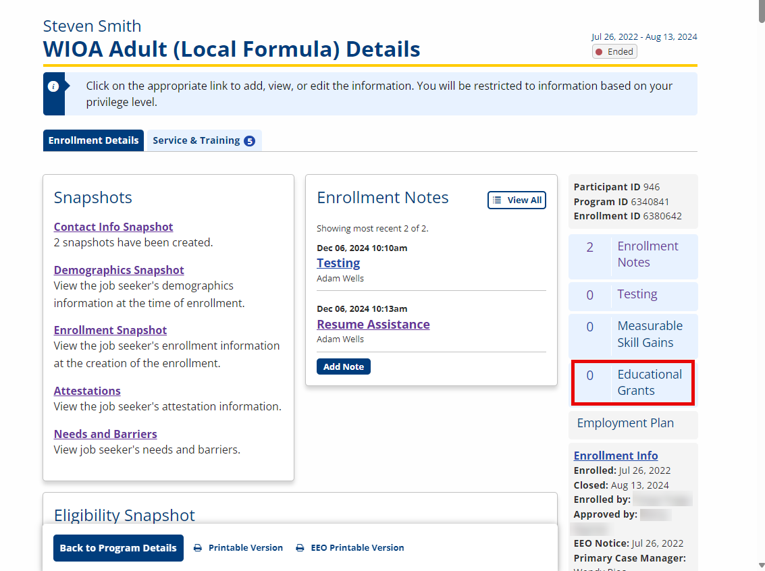Image resolution: width=765 pixels, height=571 pixels.
Task: Open the Contact Info Snapshot link
Action: (x=113, y=227)
